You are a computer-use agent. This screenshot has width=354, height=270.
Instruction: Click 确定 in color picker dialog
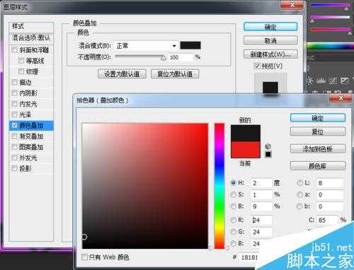coord(318,118)
